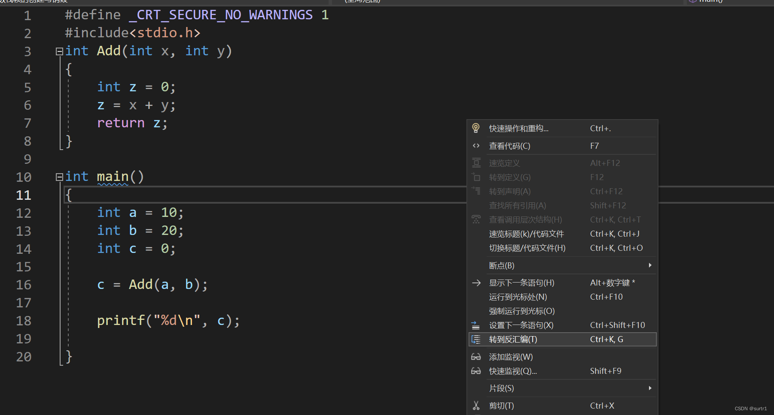The image size is (774, 415).
Task: Click line number 11 in gutter
Action: pos(24,195)
